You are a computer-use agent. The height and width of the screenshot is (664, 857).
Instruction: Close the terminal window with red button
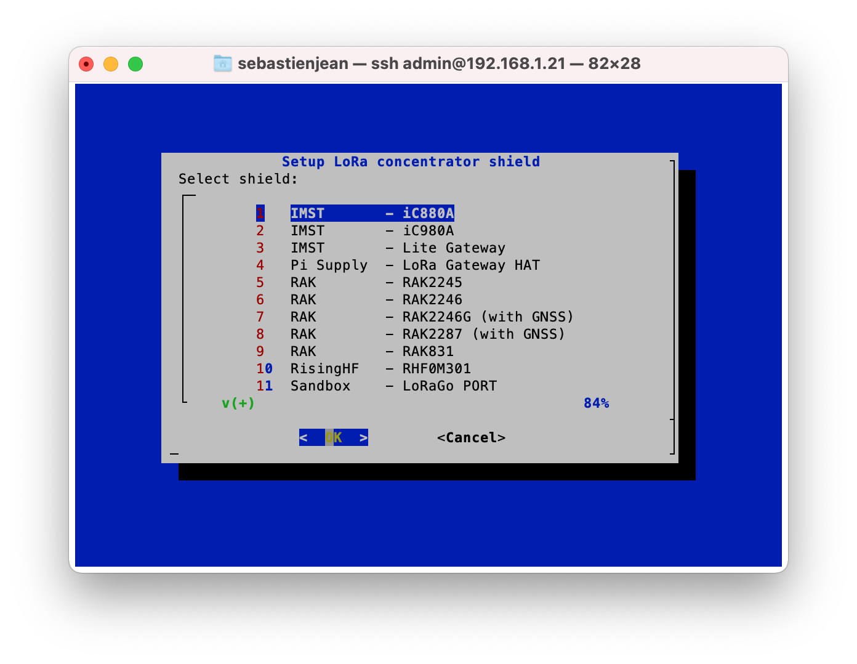click(86, 64)
